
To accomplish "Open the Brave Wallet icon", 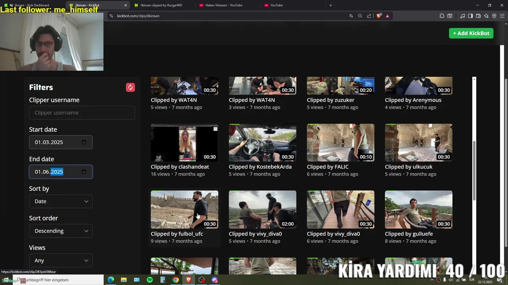I will coord(478,16).
